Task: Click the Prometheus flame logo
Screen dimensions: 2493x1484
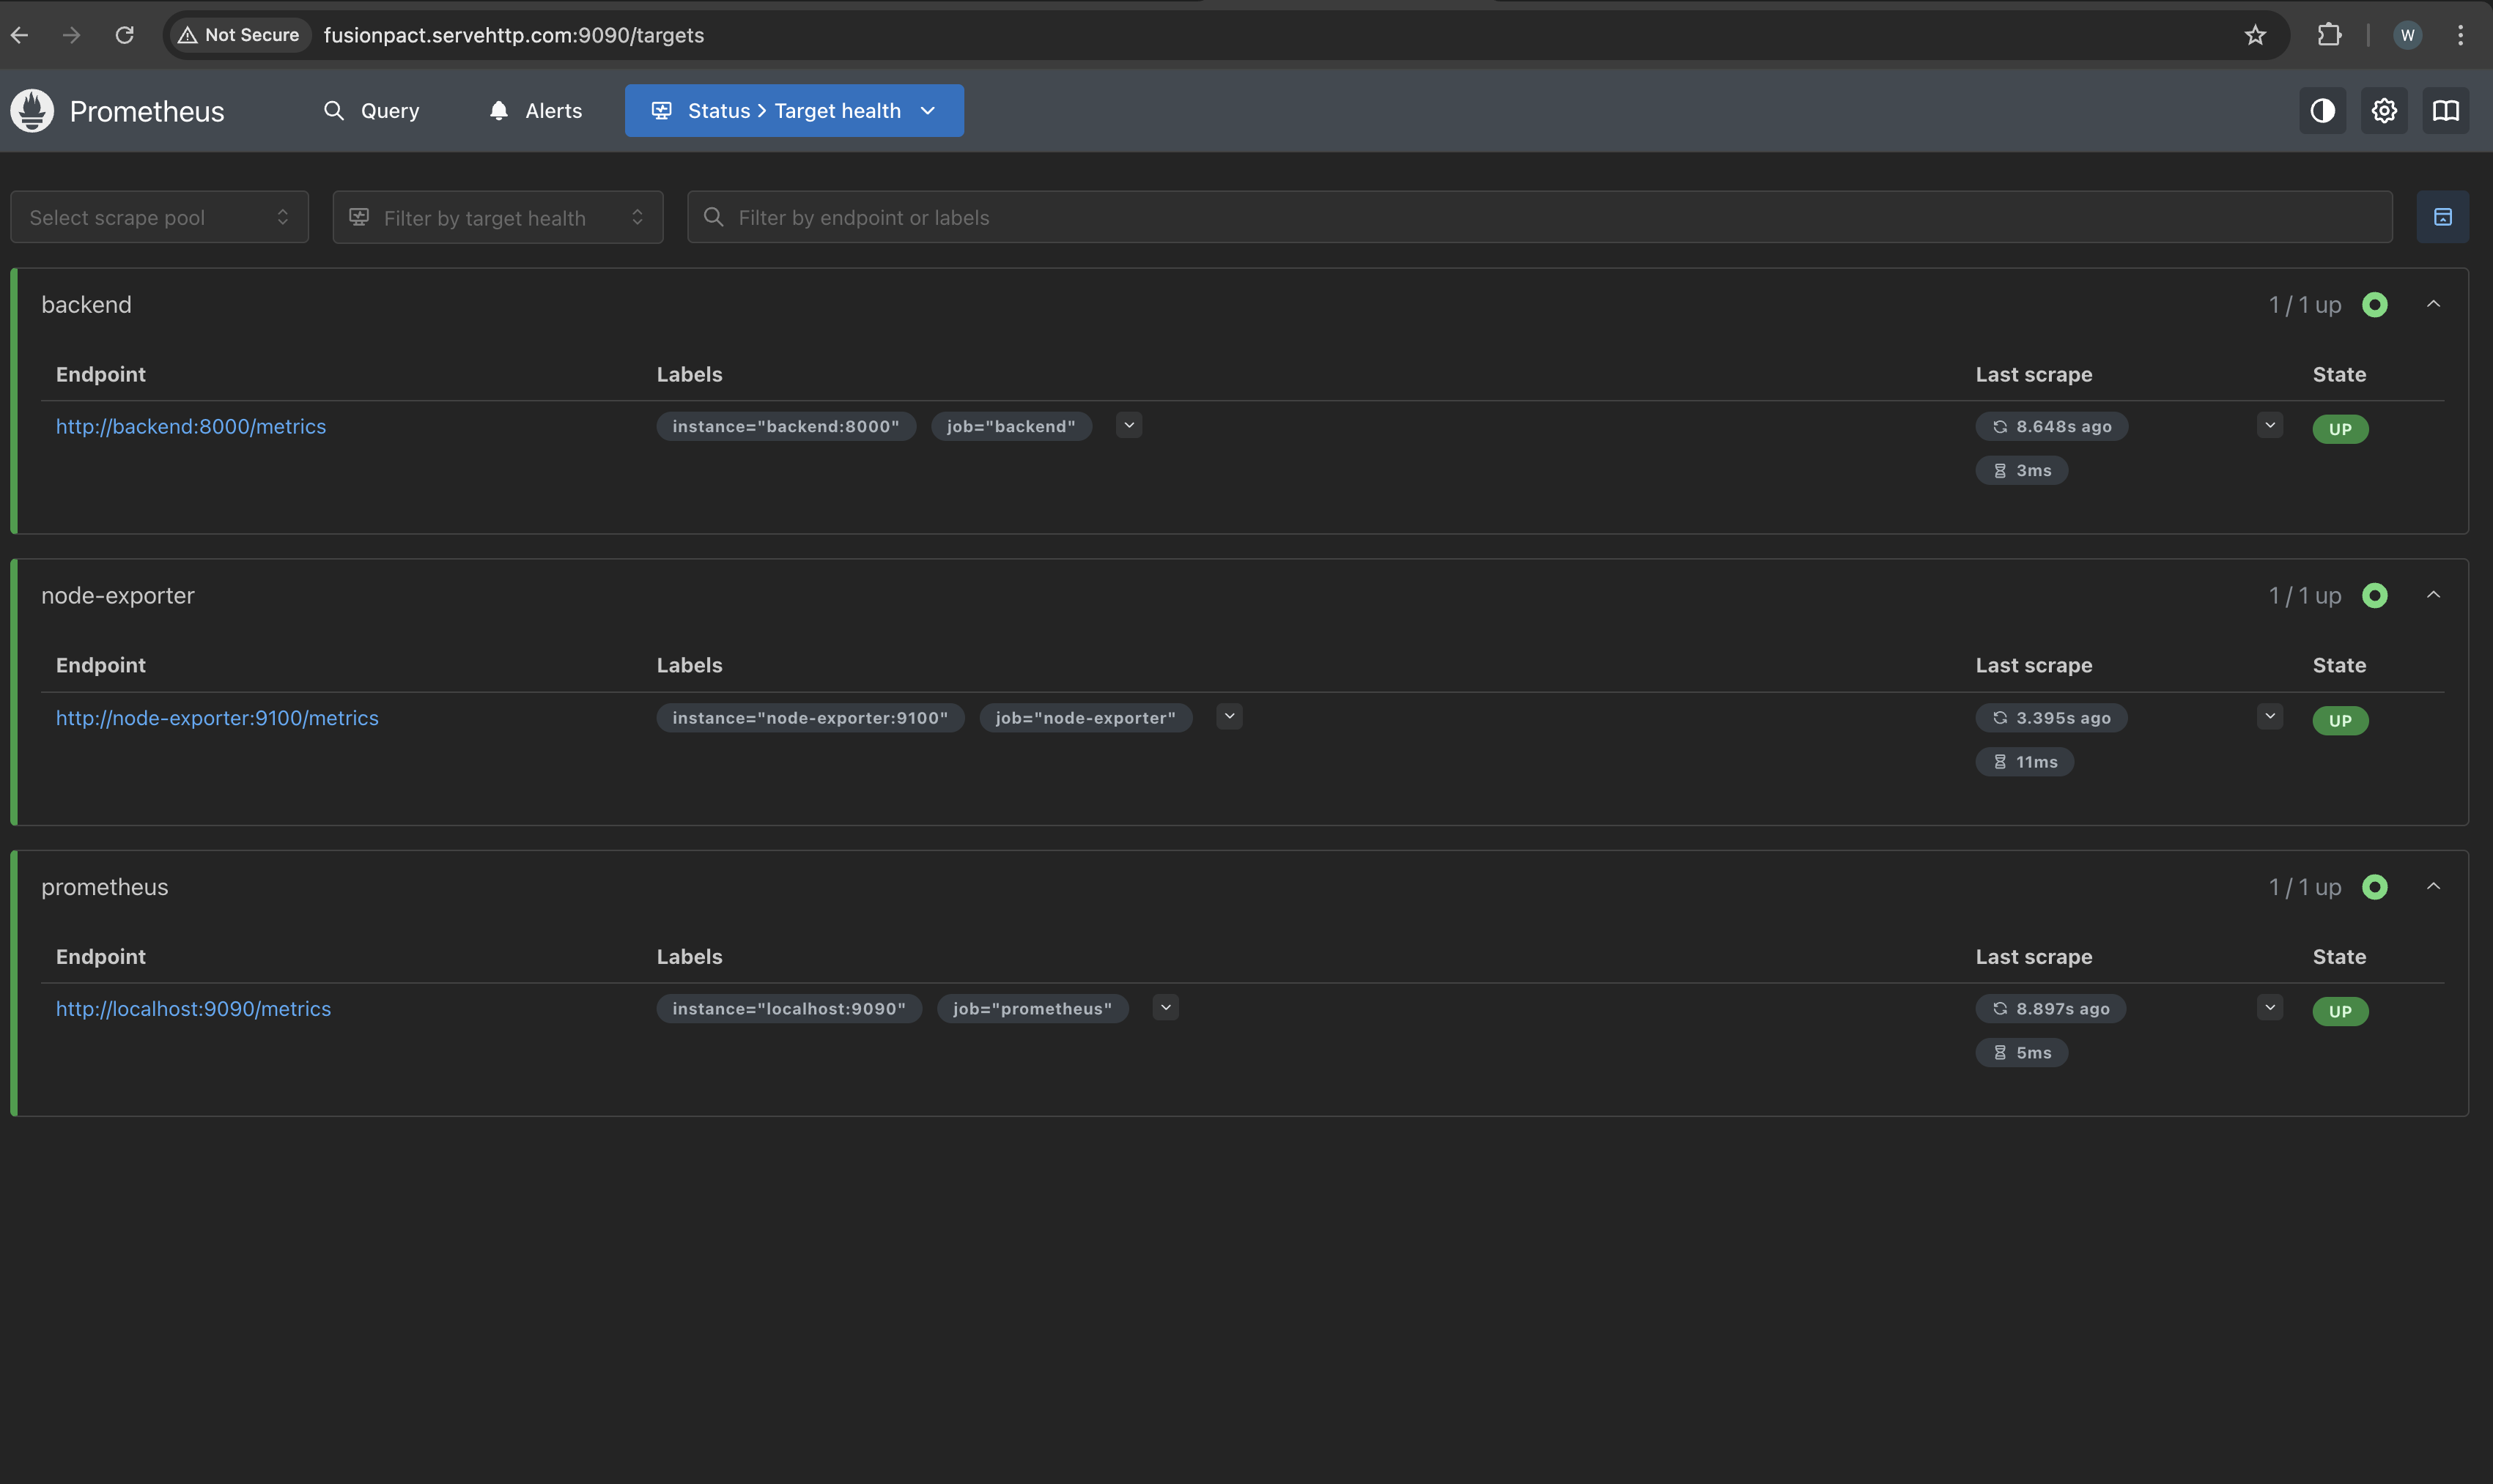Action: tap(32, 110)
